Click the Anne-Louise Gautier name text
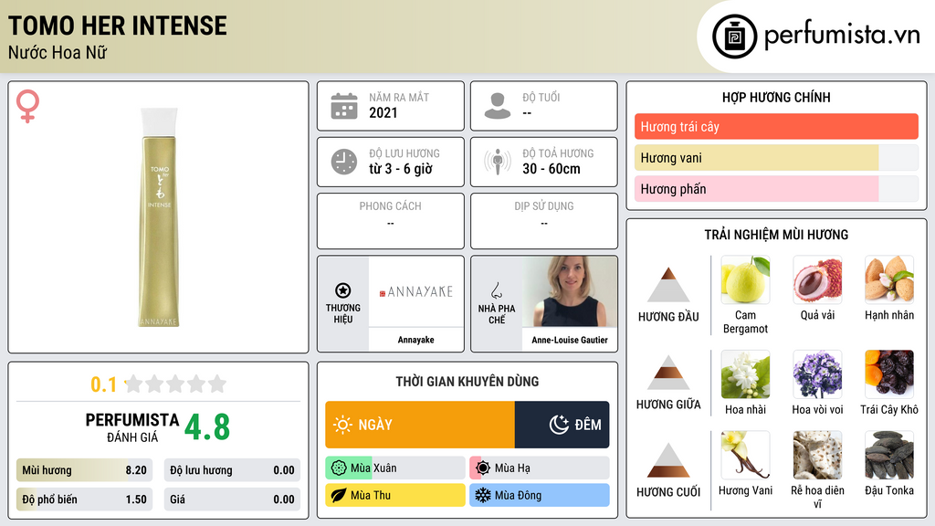 (x=570, y=340)
